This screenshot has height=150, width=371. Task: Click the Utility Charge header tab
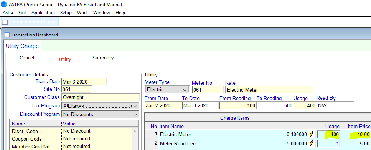click(x=22, y=46)
